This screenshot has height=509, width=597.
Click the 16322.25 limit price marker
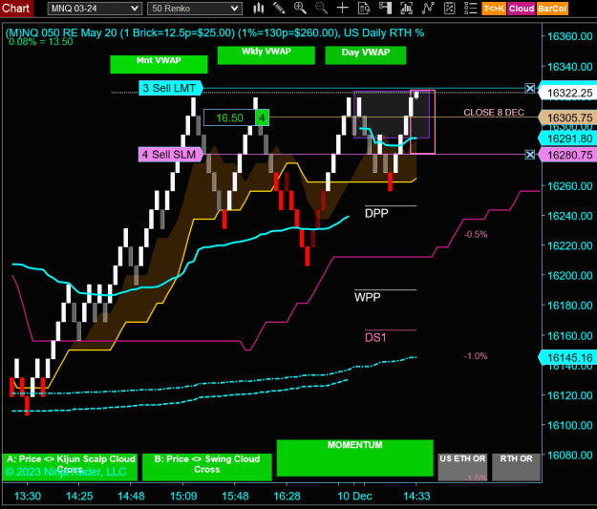568,93
